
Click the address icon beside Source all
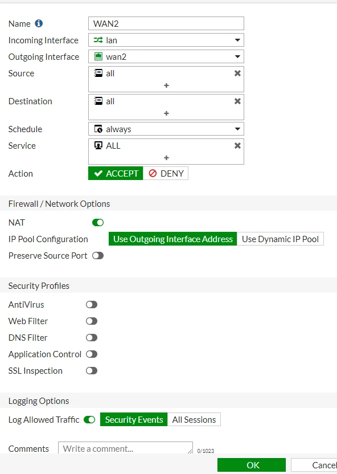coord(98,73)
